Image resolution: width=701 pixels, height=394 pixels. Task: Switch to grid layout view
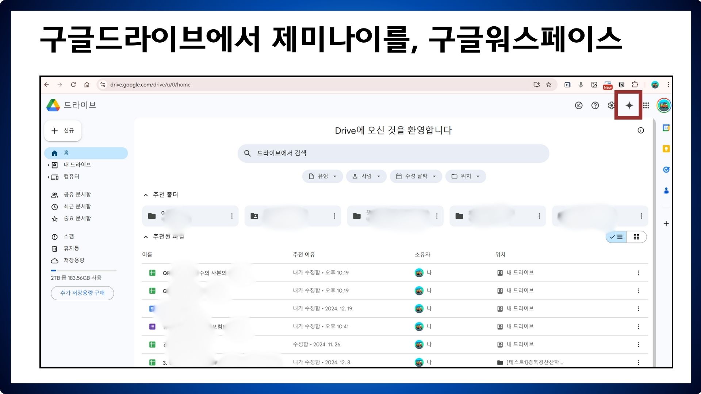coord(636,237)
